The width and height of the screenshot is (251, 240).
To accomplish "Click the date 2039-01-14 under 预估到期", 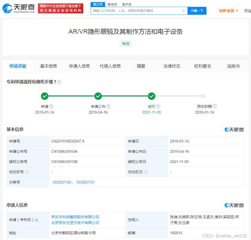I will coord(204,112).
